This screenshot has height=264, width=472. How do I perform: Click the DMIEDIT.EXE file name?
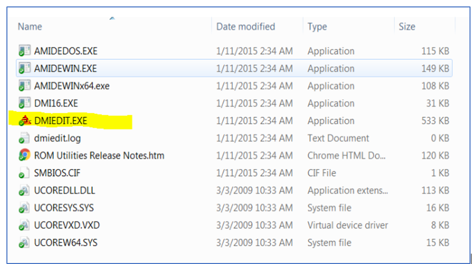pyautogui.click(x=61, y=121)
